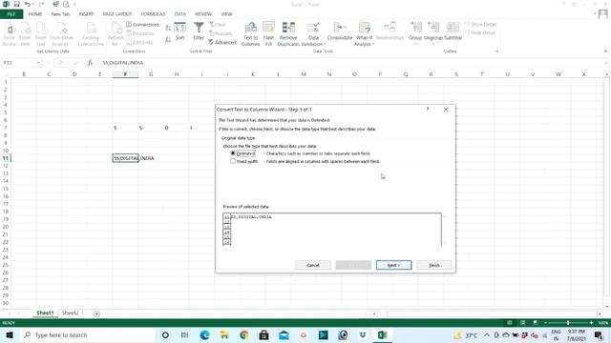The width and height of the screenshot is (611, 343).
Task: Click the zoom out minus button
Action: pos(545,323)
